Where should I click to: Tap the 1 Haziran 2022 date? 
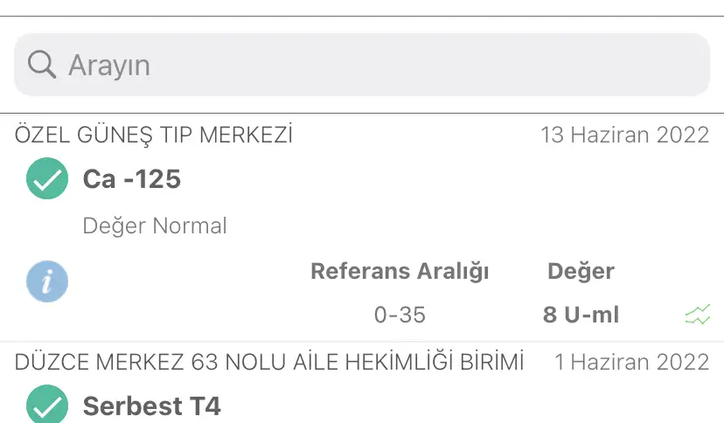631,362
